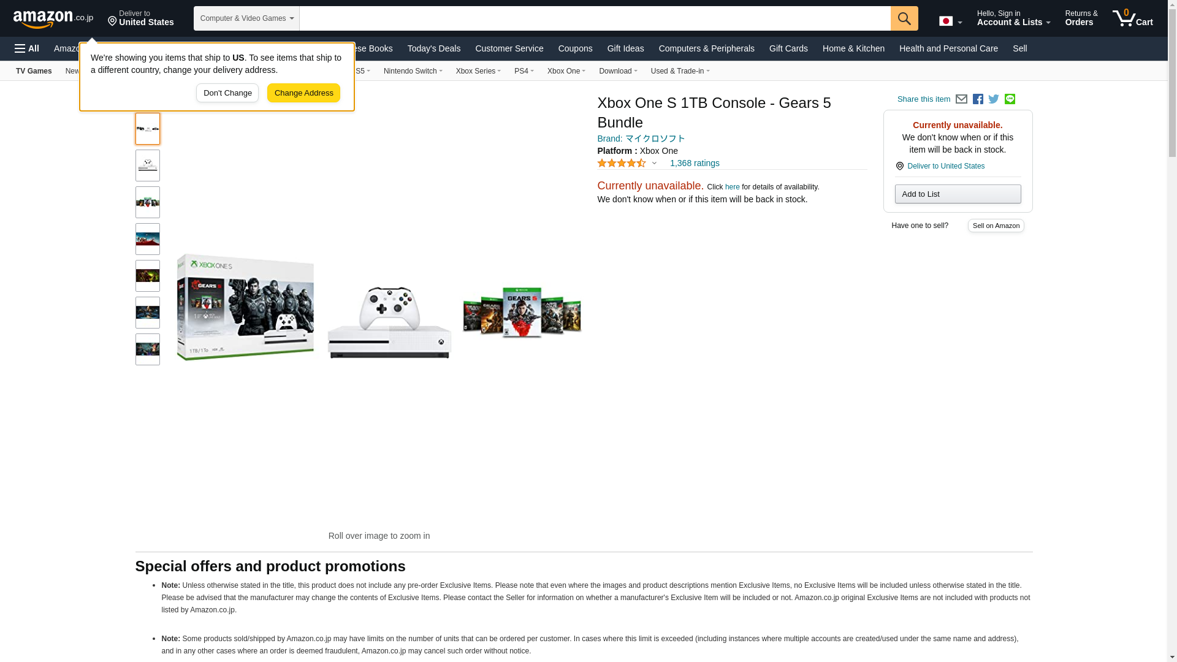
Task: Share this item on Facebook
Action: click(978, 99)
